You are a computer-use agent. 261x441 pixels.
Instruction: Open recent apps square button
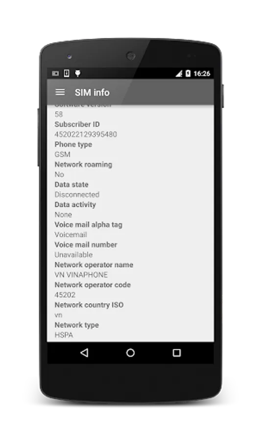pos(176,352)
